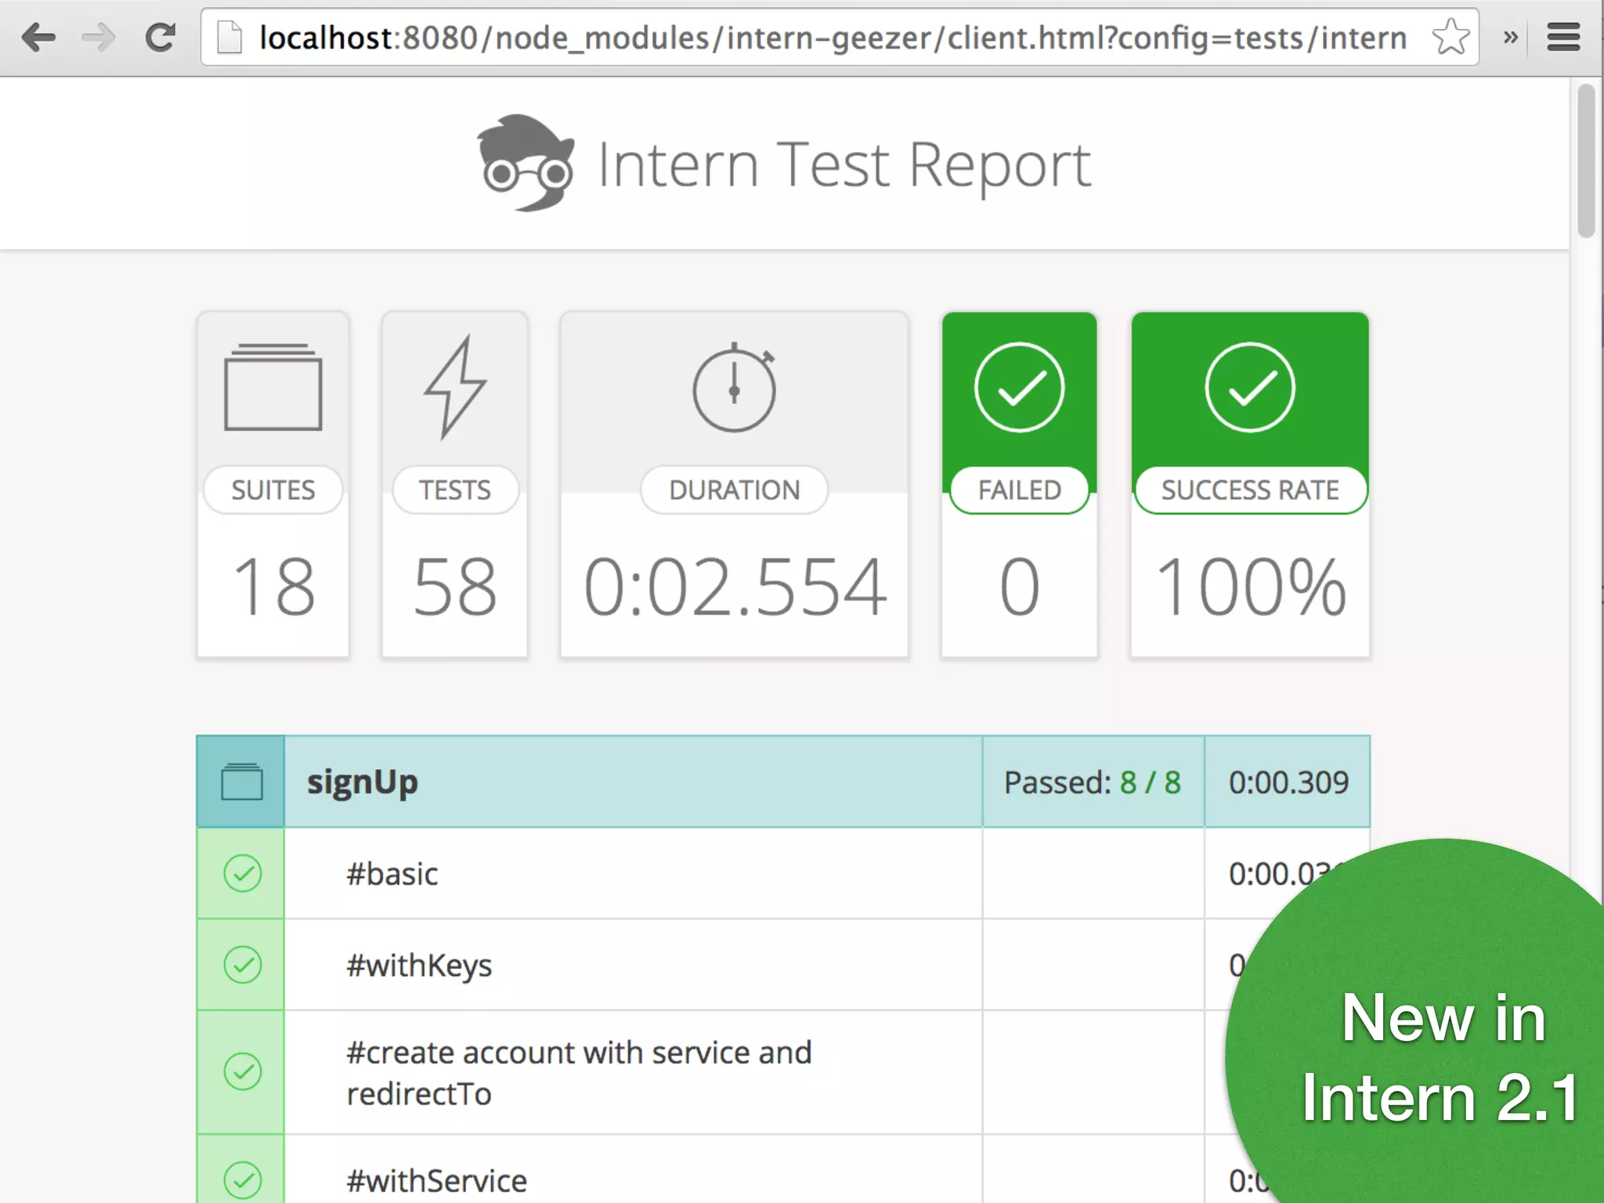Click the 100% success rate value
1604x1203 pixels.
pos(1251,587)
